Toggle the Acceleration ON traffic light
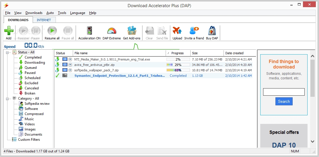This screenshot has height=157, width=319. pos(89,31)
